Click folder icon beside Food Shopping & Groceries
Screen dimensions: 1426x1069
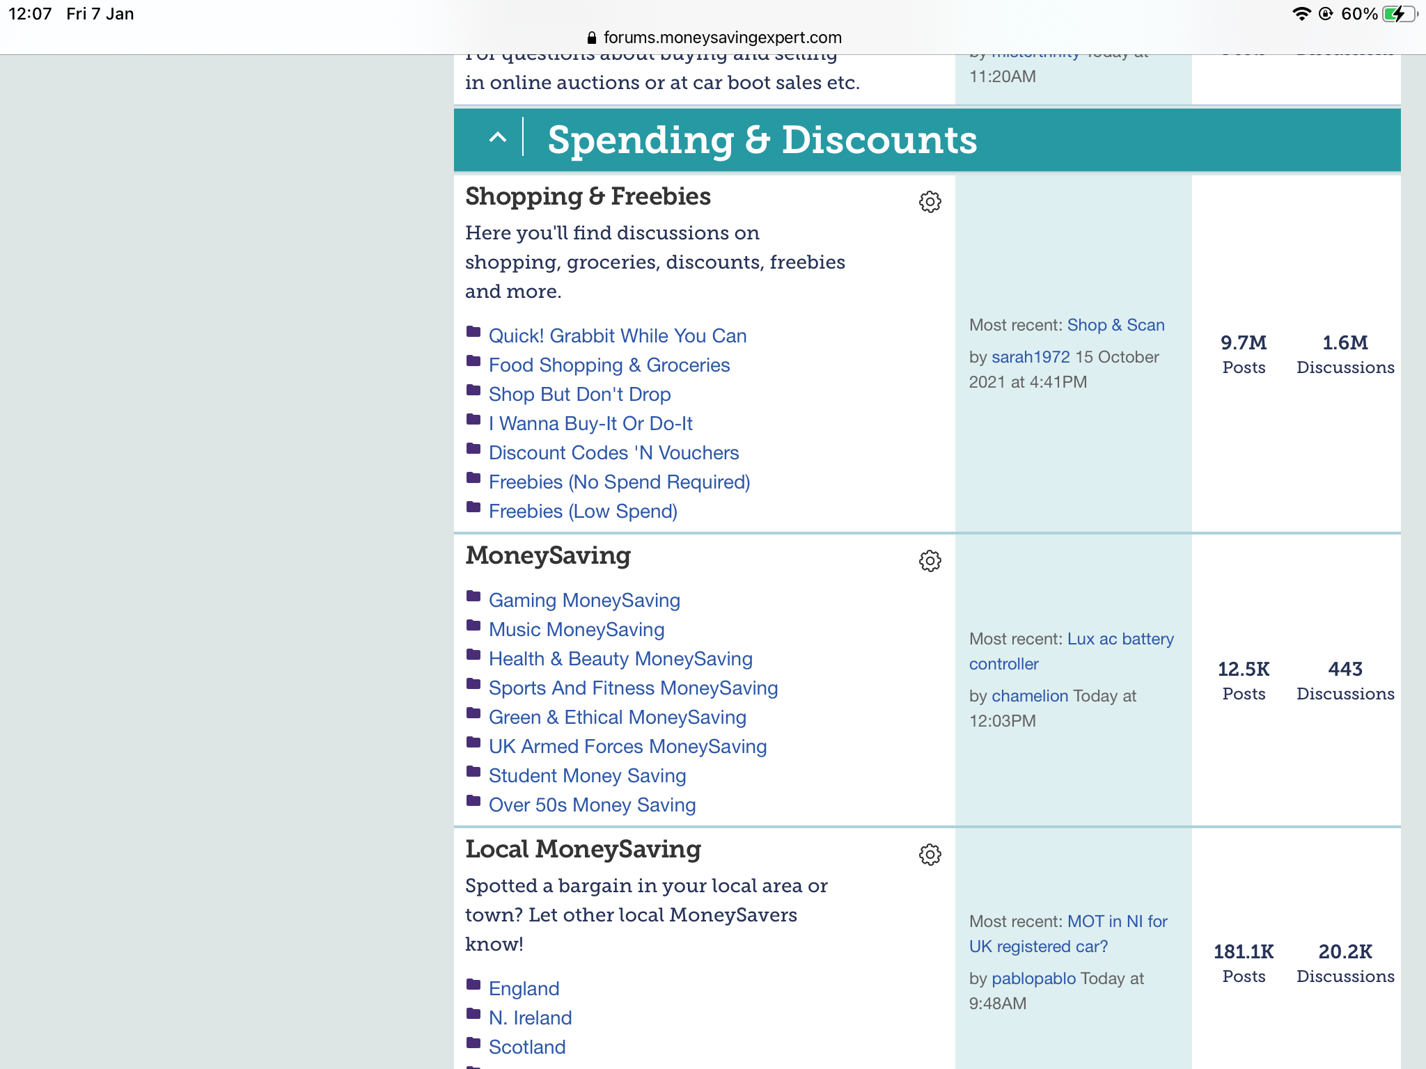(x=473, y=361)
